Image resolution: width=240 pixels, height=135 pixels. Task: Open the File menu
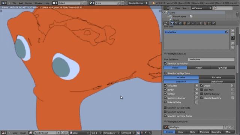tap(14, 3)
